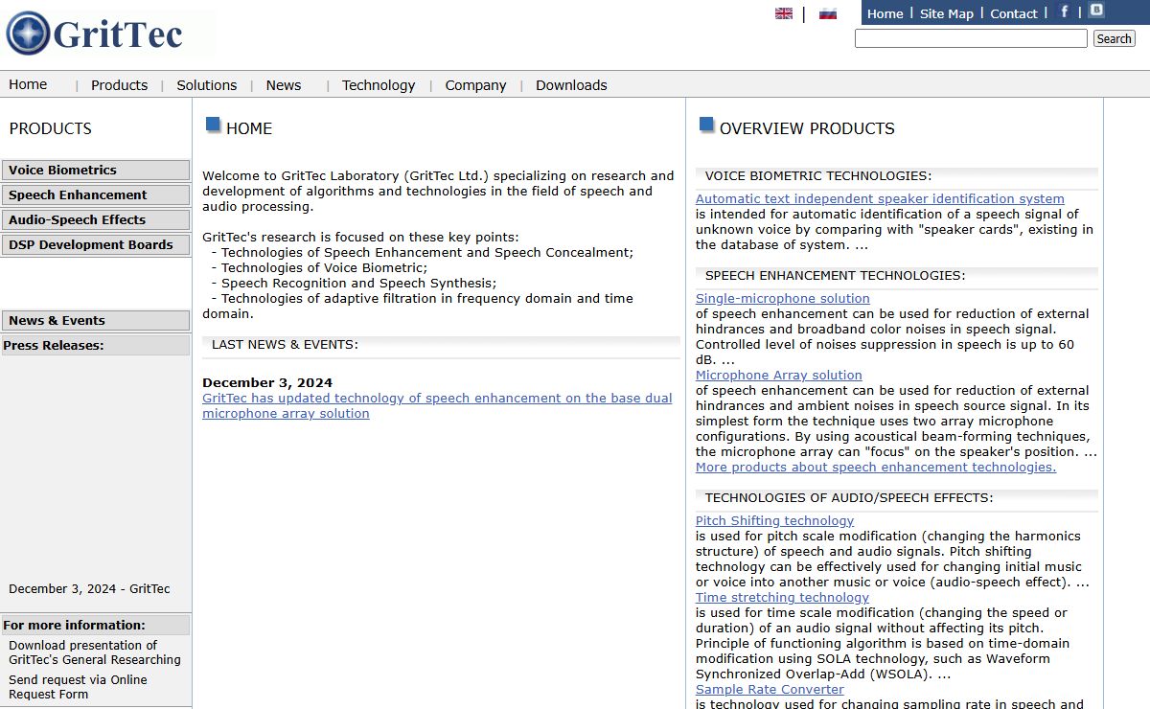This screenshot has width=1150, height=709.
Task: Open the Microphone Array solution link
Action: (x=779, y=375)
